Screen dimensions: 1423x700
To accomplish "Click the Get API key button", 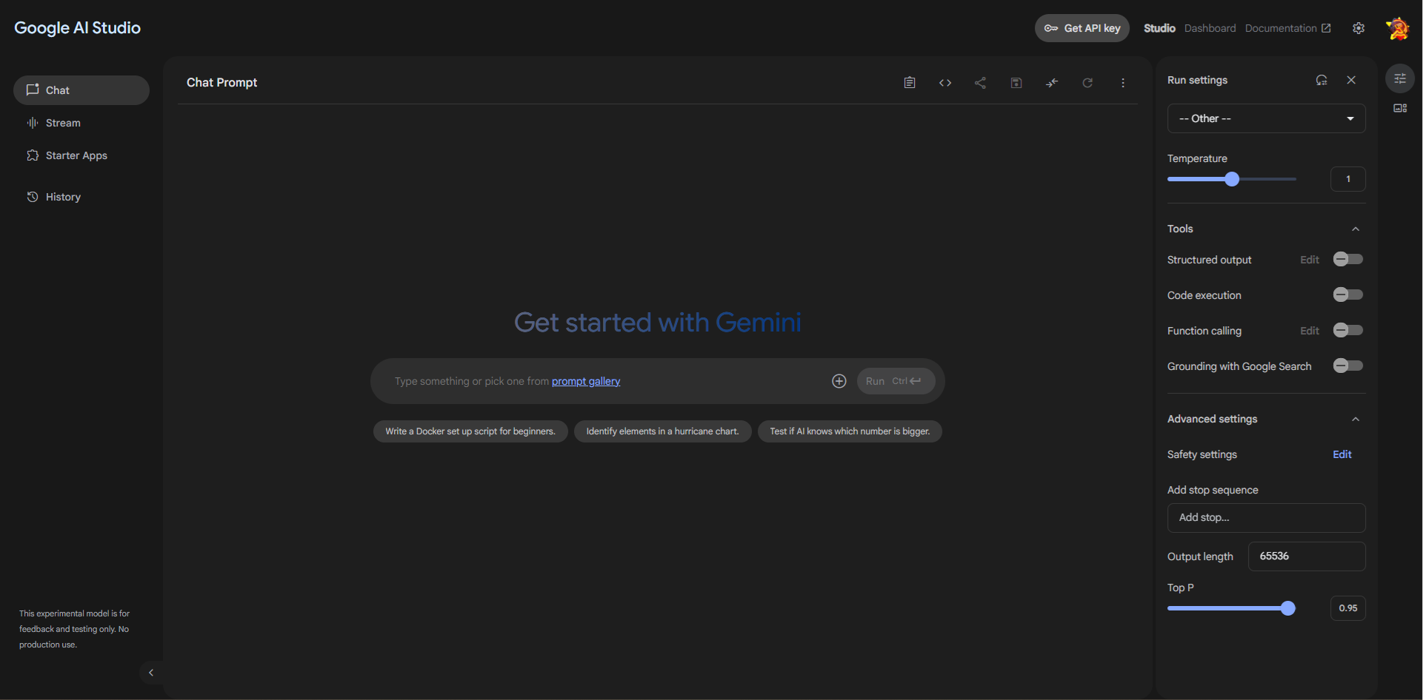I will coord(1082,28).
